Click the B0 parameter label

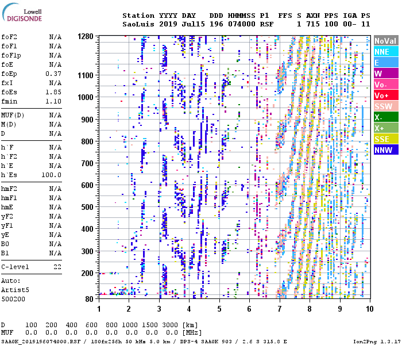pos(5,244)
